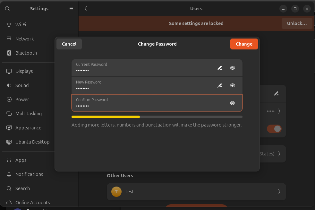Open Apps settings
Image resolution: width=315 pixels, height=210 pixels.
pos(40,160)
